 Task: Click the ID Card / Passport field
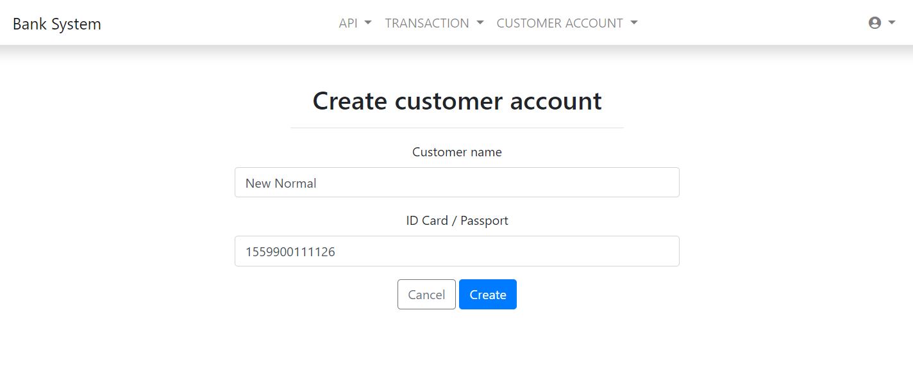click(x=456, y=250)
